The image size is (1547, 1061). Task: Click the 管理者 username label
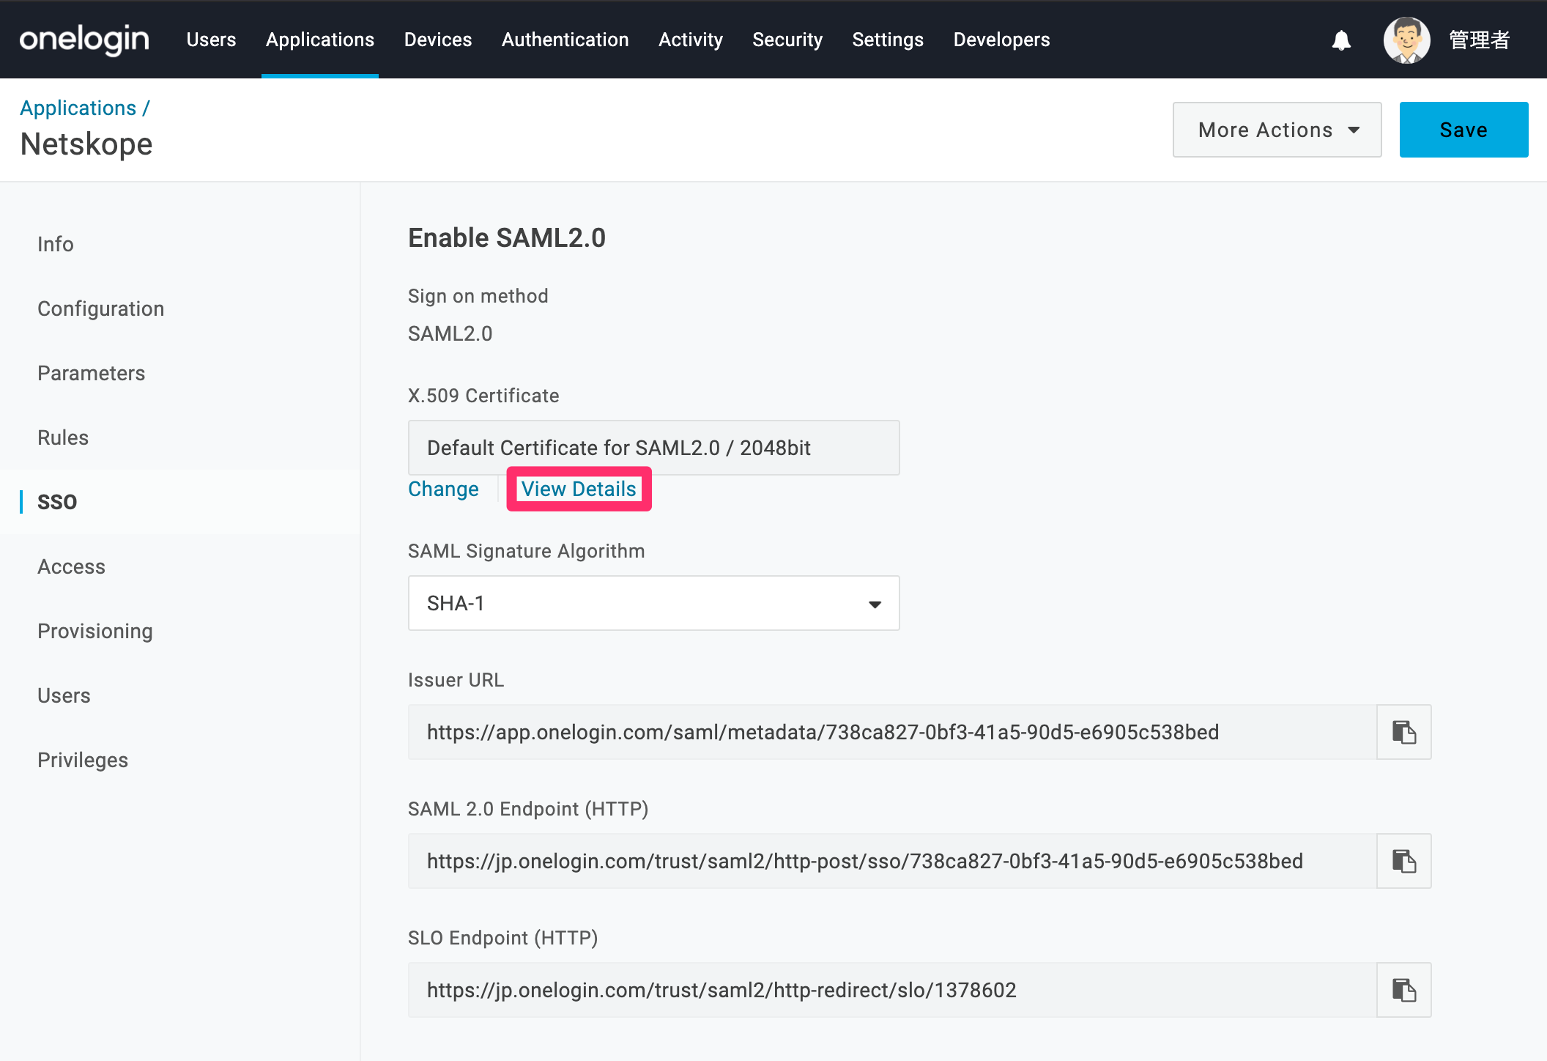pyautogui.click(x=1480, y=40)
